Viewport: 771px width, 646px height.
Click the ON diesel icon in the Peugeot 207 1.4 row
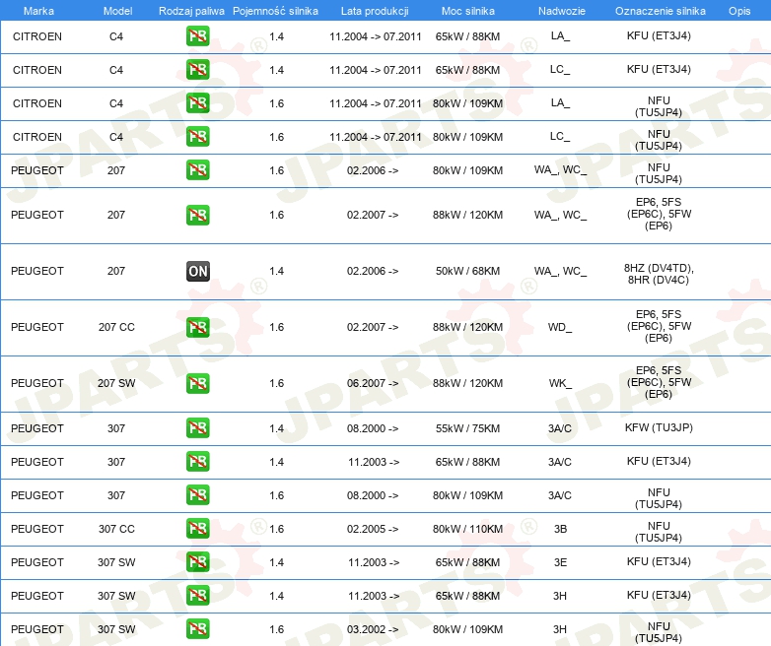click(197, 271)
